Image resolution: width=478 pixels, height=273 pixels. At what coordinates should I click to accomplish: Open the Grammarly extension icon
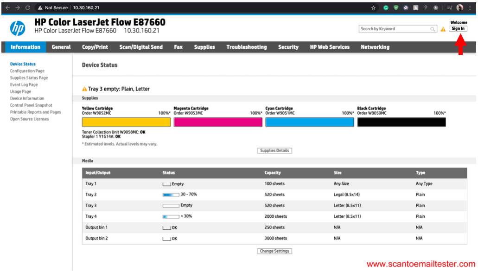click(x=386, y=8)
